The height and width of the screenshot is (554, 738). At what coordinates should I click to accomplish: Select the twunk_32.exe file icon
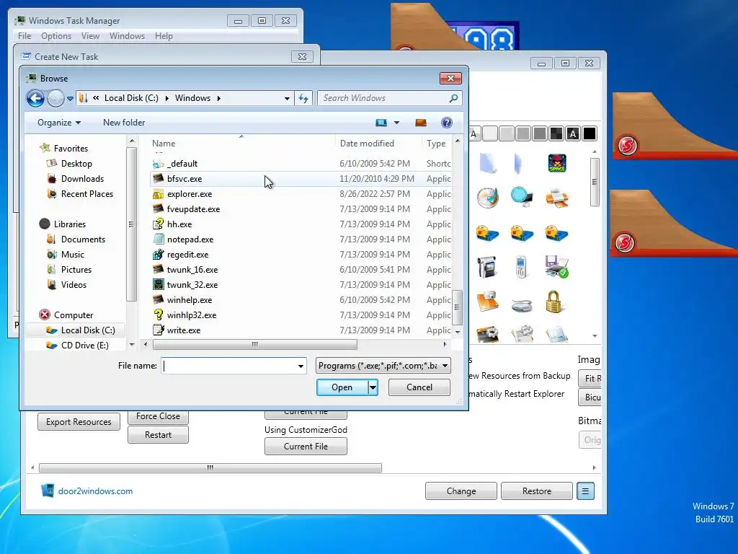[x=158, y=284]
